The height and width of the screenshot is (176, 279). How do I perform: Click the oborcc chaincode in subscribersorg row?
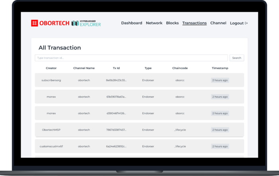(x=180, y=80)
